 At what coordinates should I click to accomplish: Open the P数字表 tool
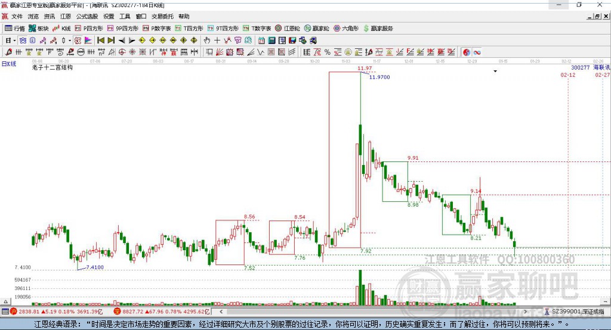point(157,29)
